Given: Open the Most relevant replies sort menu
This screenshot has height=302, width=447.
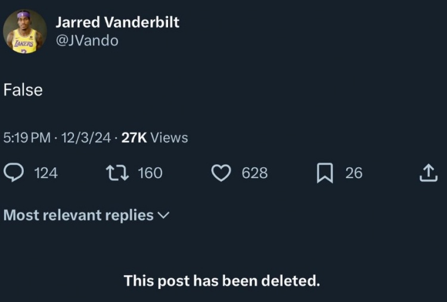Looking at the screenshot, I should [79, 215].
